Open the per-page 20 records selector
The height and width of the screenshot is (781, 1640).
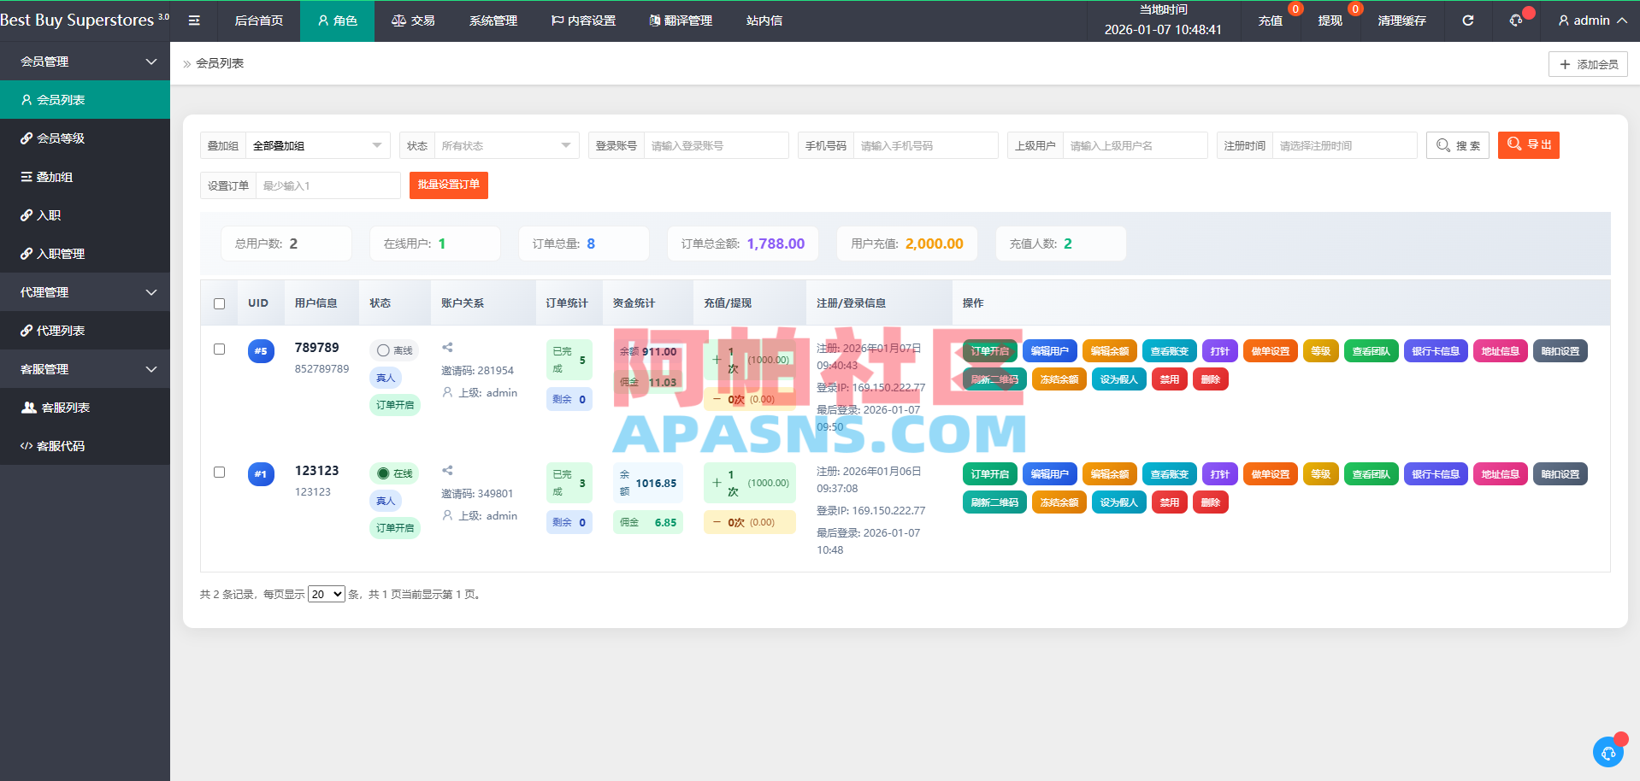(x=326, y=594)
